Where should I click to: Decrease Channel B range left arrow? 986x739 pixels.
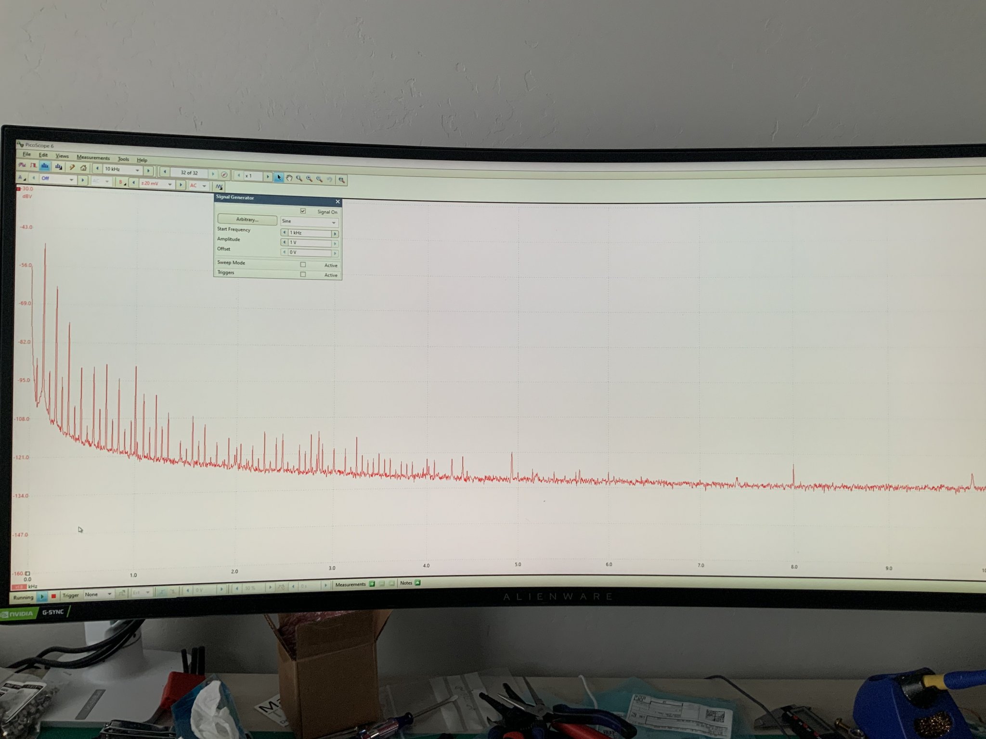133,183
